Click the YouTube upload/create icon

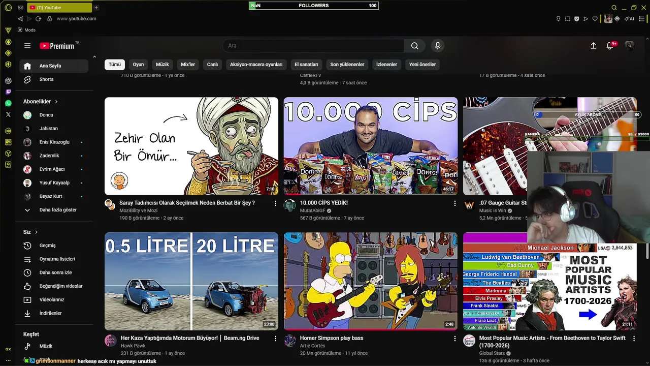tap(593, 46)
